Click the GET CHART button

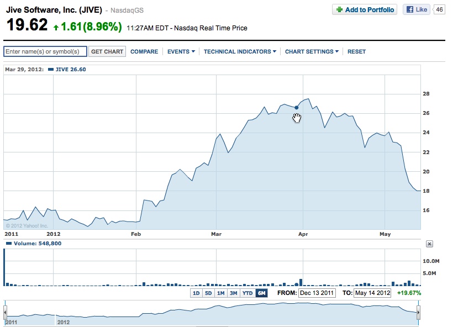click(107, 51)
